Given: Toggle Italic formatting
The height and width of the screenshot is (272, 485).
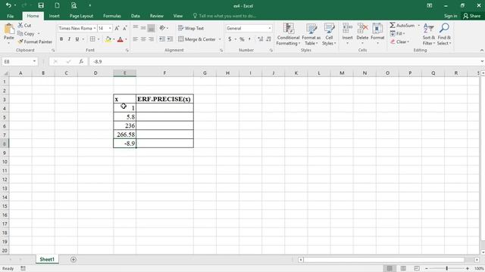Looking at the screenshot, I should tap(69, 39).
